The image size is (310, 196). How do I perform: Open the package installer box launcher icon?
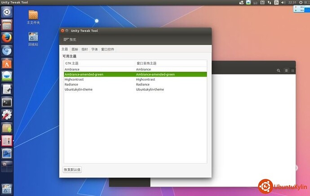click(7, 128)
